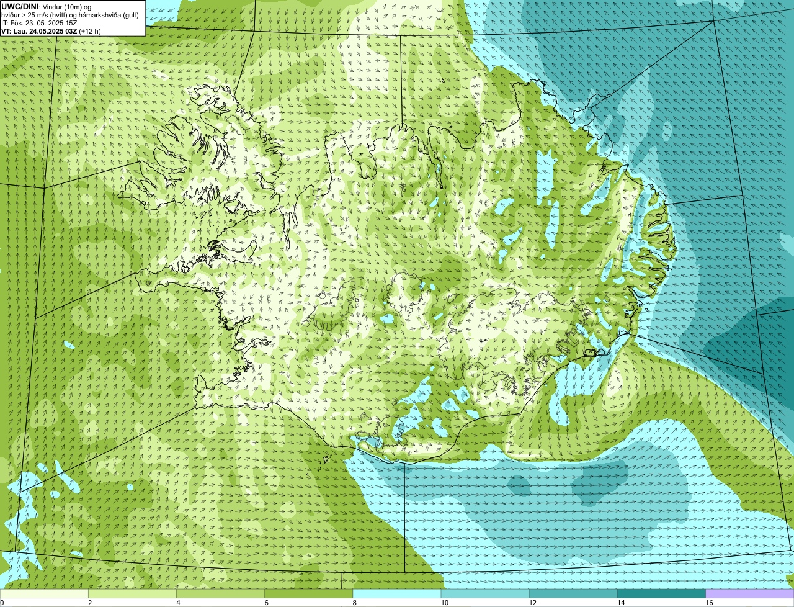Viewport: 794px width, 607px height.
Task: Pick the 12–14 m/s teal legend segment
Action: point(573,593)
